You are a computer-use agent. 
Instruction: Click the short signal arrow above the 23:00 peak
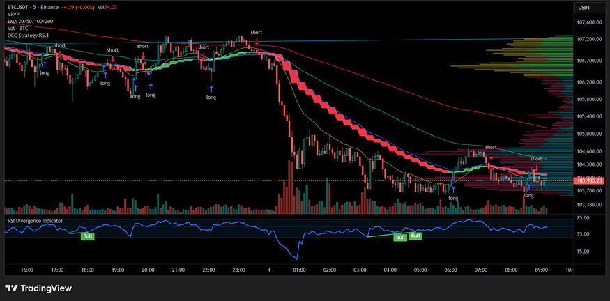click(x=256, y=41)
